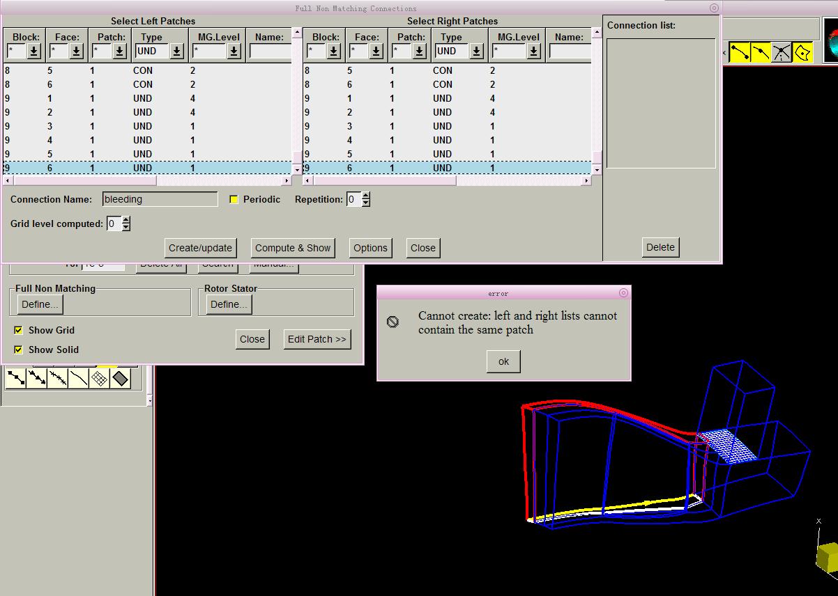Select the square-node line display icon
Image resolution: width=838 pixels, height=596 pixels.
point(15,379)
